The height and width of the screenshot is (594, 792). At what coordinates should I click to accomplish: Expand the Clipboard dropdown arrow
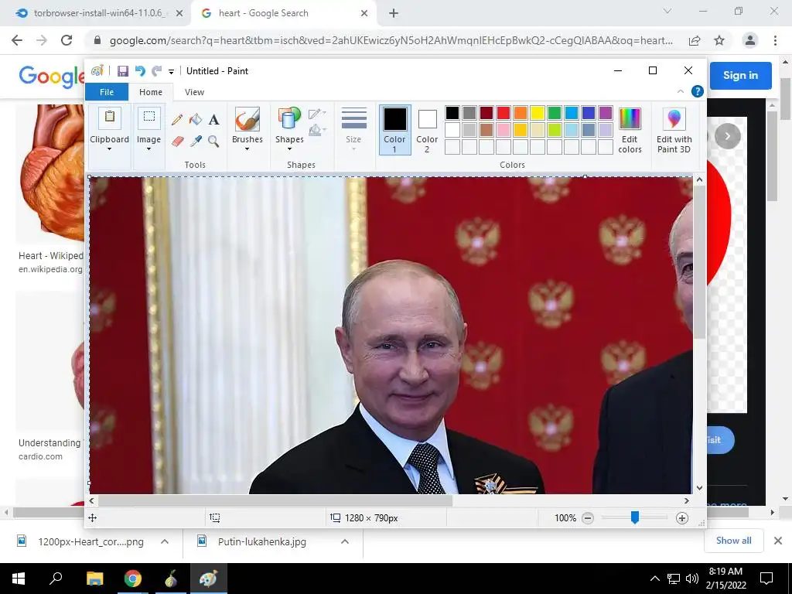click(x=109, y=149)
